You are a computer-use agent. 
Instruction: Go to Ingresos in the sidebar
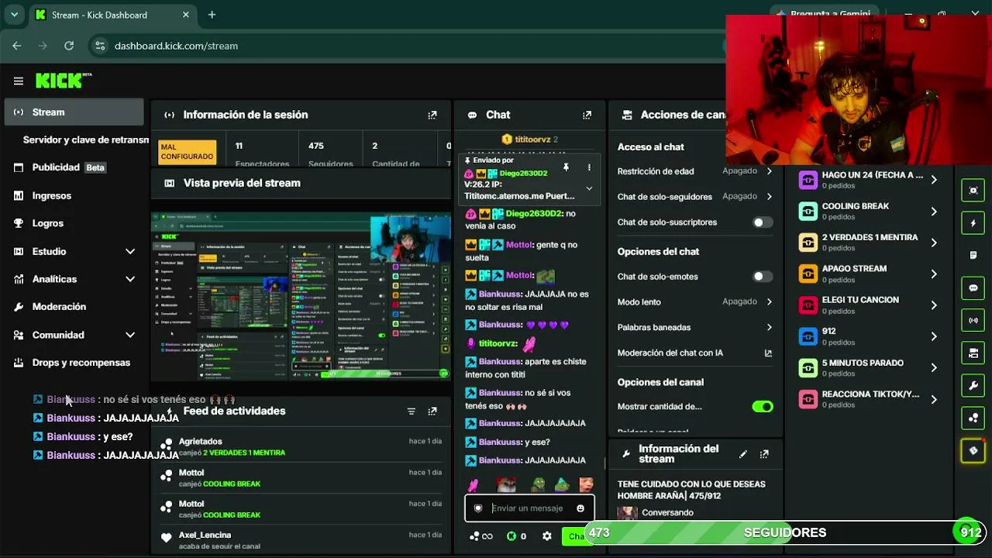(74, 195)
